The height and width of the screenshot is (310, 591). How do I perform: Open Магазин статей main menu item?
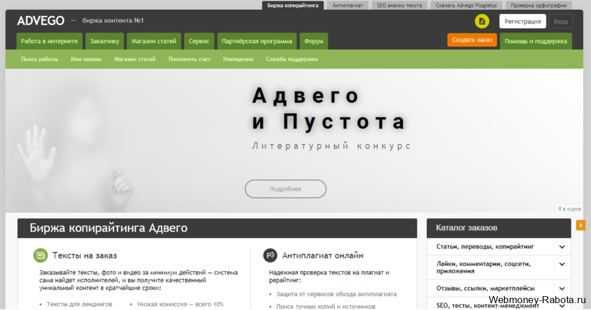point(154,41)
